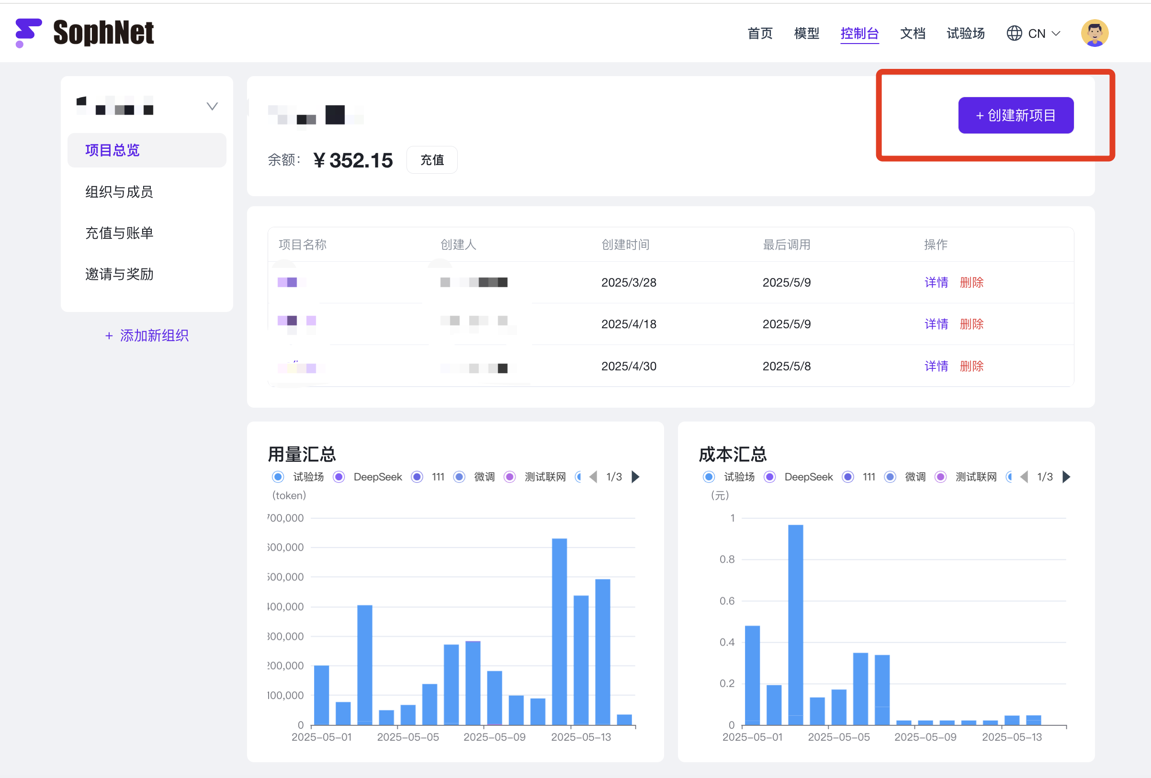1151x778 pixels.
Task: Select 组织与成员 in the sidebar
Action: (x=119, y=191)
